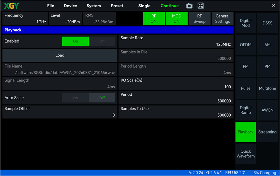Select Continue trigger mode
This screenshot has width=280, height=176.
[169, 6]
